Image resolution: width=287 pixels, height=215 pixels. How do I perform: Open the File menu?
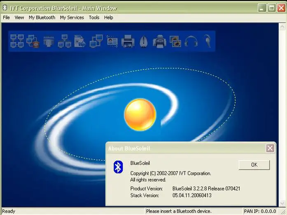tap(7, 18)
